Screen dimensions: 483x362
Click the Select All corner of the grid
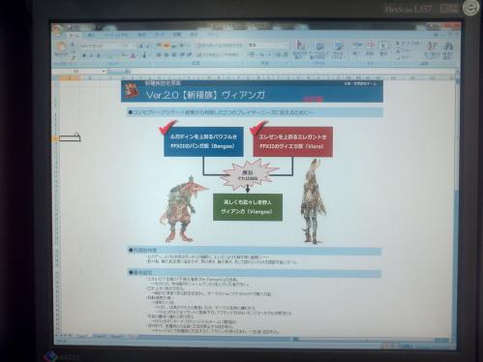pyautogui.click(x=55, y=78)
